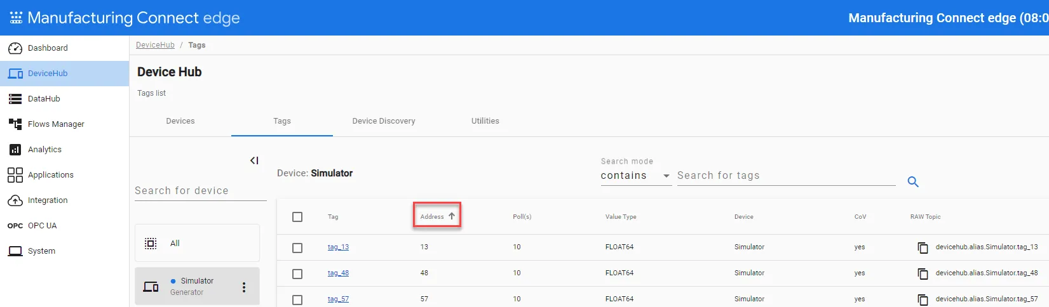Screen dimensions: 1049x307
Task: Open Analytics in sidebar
Action: [64, 150]
